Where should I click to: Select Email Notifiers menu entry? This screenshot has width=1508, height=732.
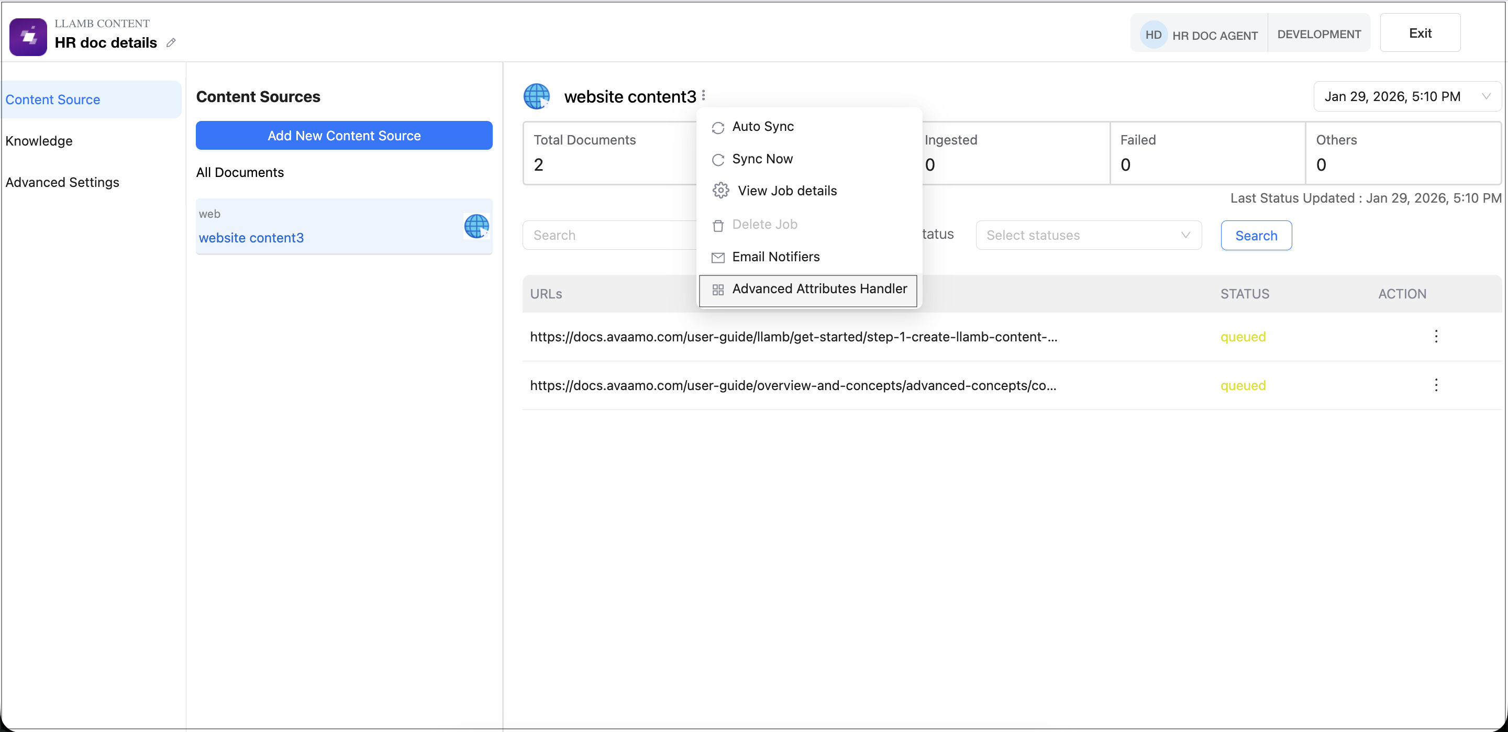(775, 257)
